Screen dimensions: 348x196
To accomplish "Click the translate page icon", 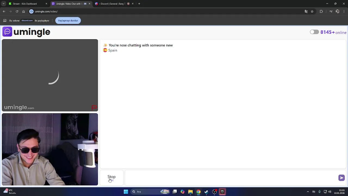I will click(x=306, y=11).
